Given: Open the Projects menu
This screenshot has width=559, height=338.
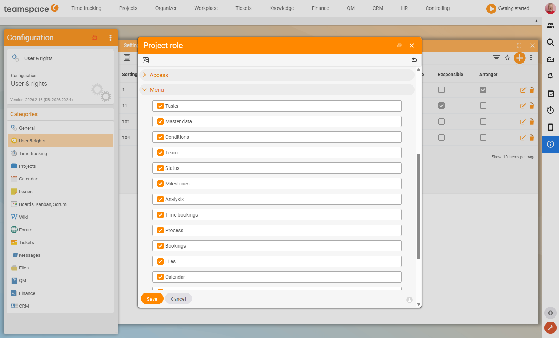Looking at the screenshot, I should pos(128,8).
